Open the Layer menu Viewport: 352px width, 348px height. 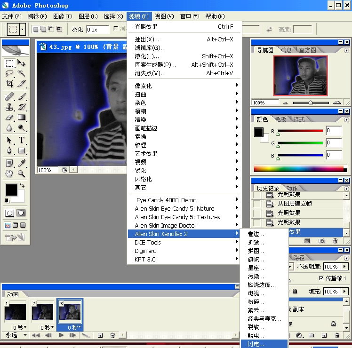point(88,16)
